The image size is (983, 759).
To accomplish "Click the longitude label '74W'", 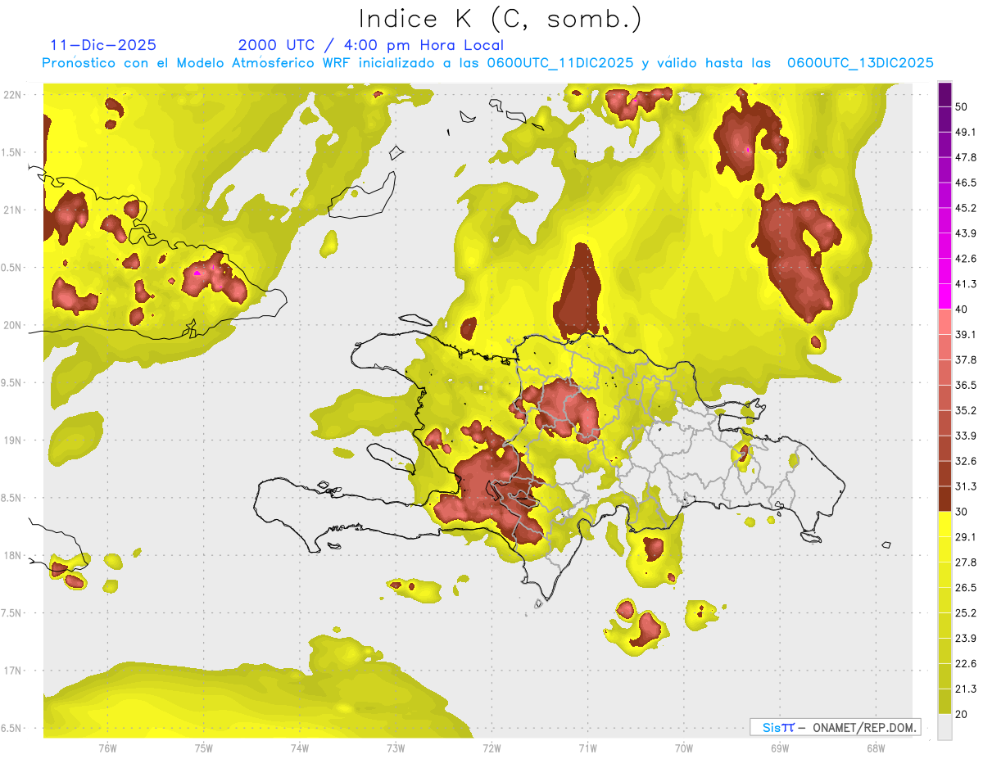I will [x=299, y=748].
